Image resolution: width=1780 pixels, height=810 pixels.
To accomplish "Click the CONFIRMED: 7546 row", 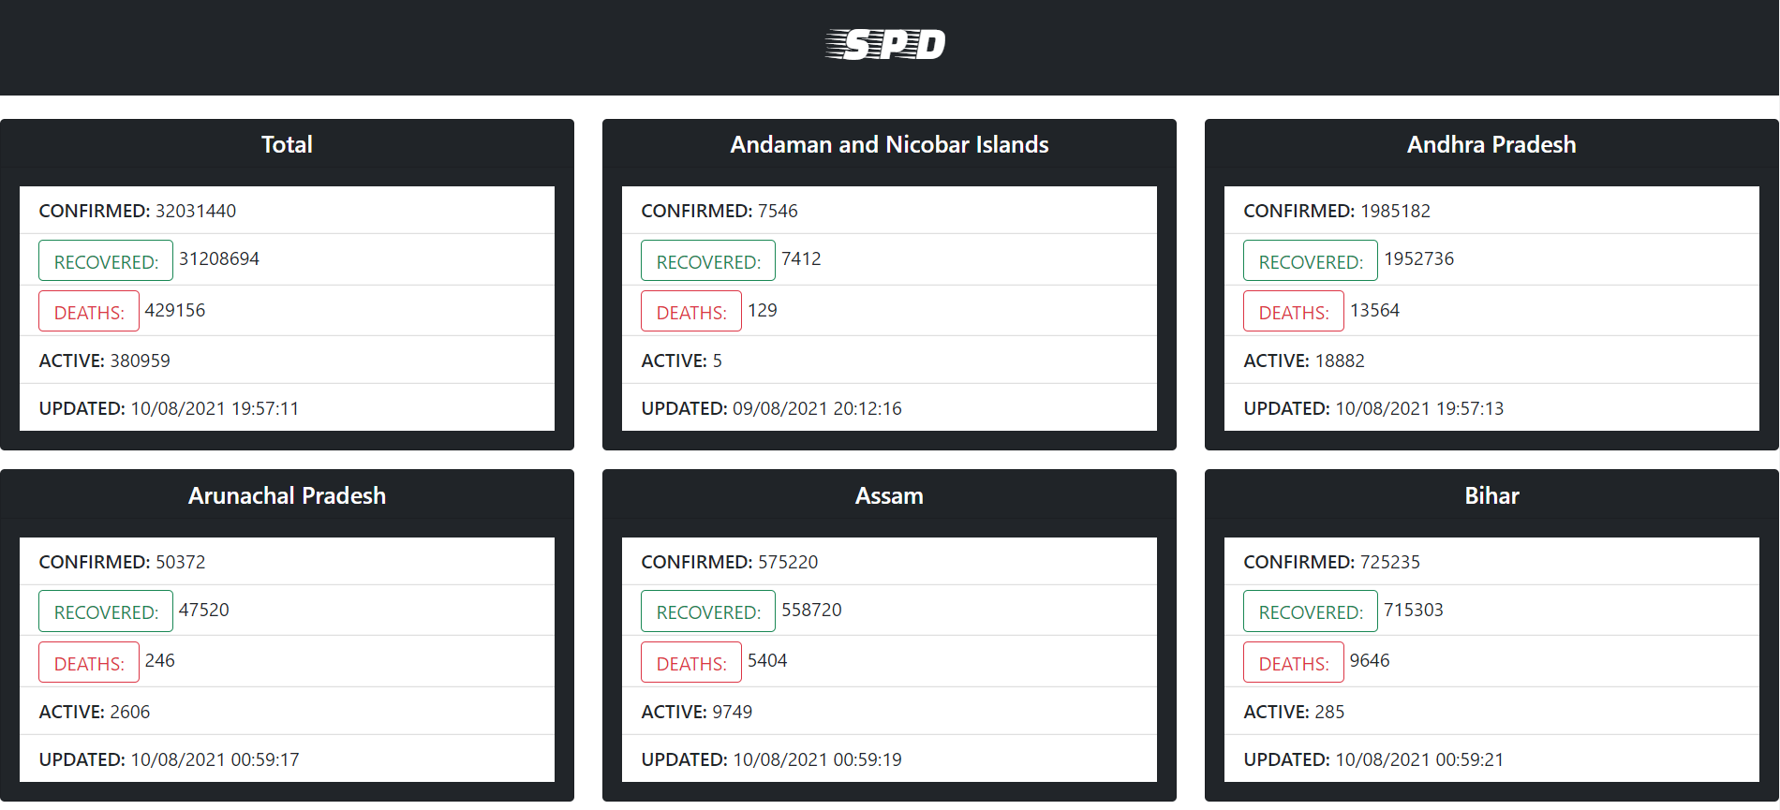I will 889,211.
